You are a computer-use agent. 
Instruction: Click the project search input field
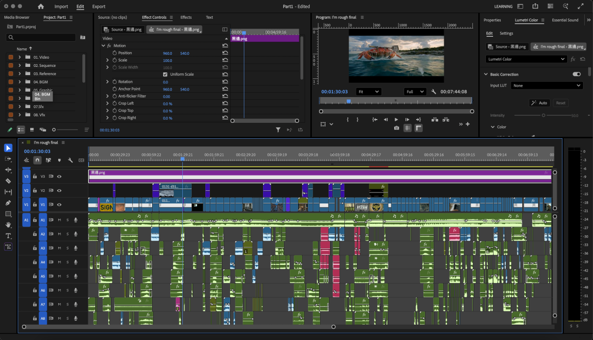pos(41,37)
